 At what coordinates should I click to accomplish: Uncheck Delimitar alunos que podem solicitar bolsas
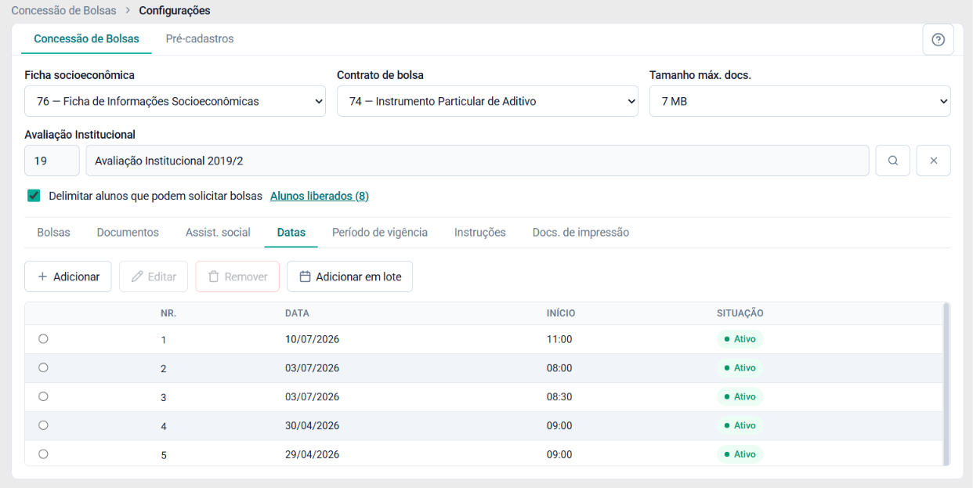point(34,196)
